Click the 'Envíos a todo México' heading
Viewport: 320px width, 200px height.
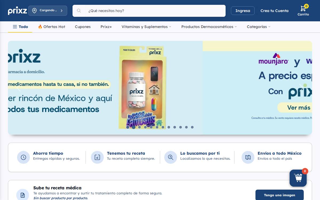tap(279, 153)
